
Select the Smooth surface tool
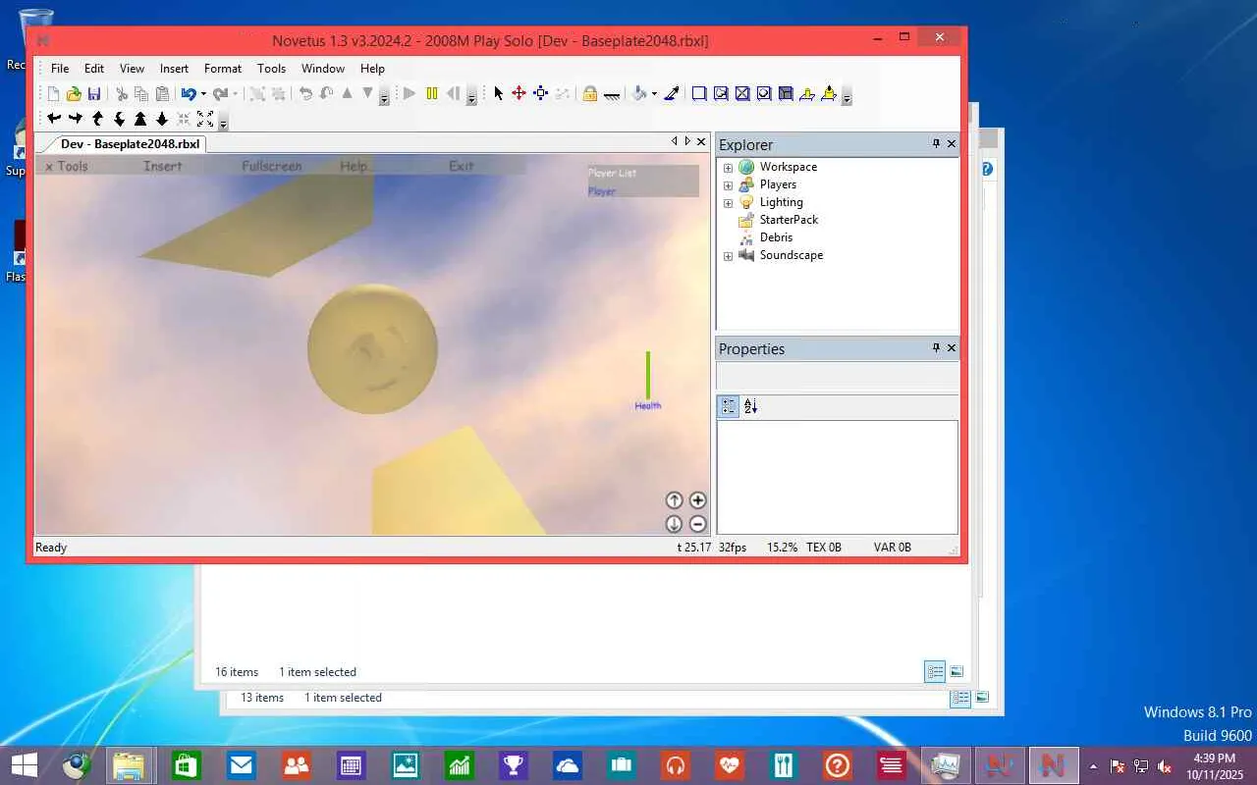click(699, 94)
